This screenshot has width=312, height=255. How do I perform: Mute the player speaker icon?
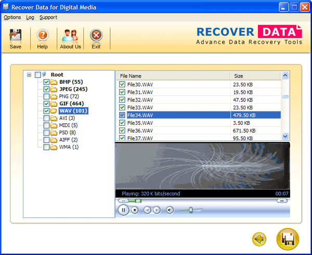point(170,210)
